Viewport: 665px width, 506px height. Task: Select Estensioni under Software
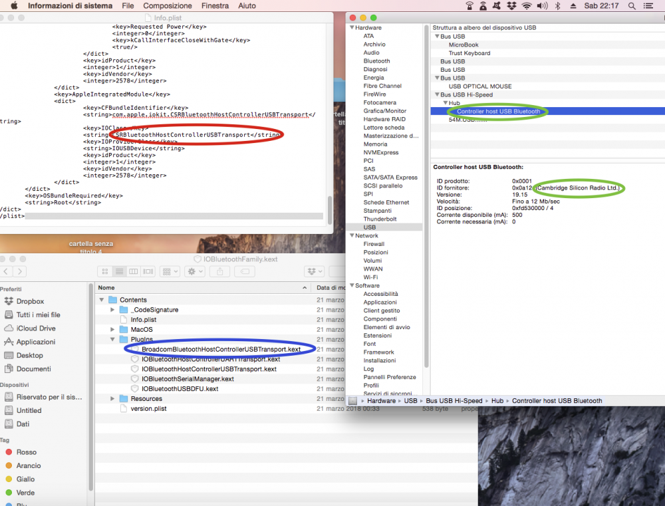pyautogui.click(x=378, y=336)
